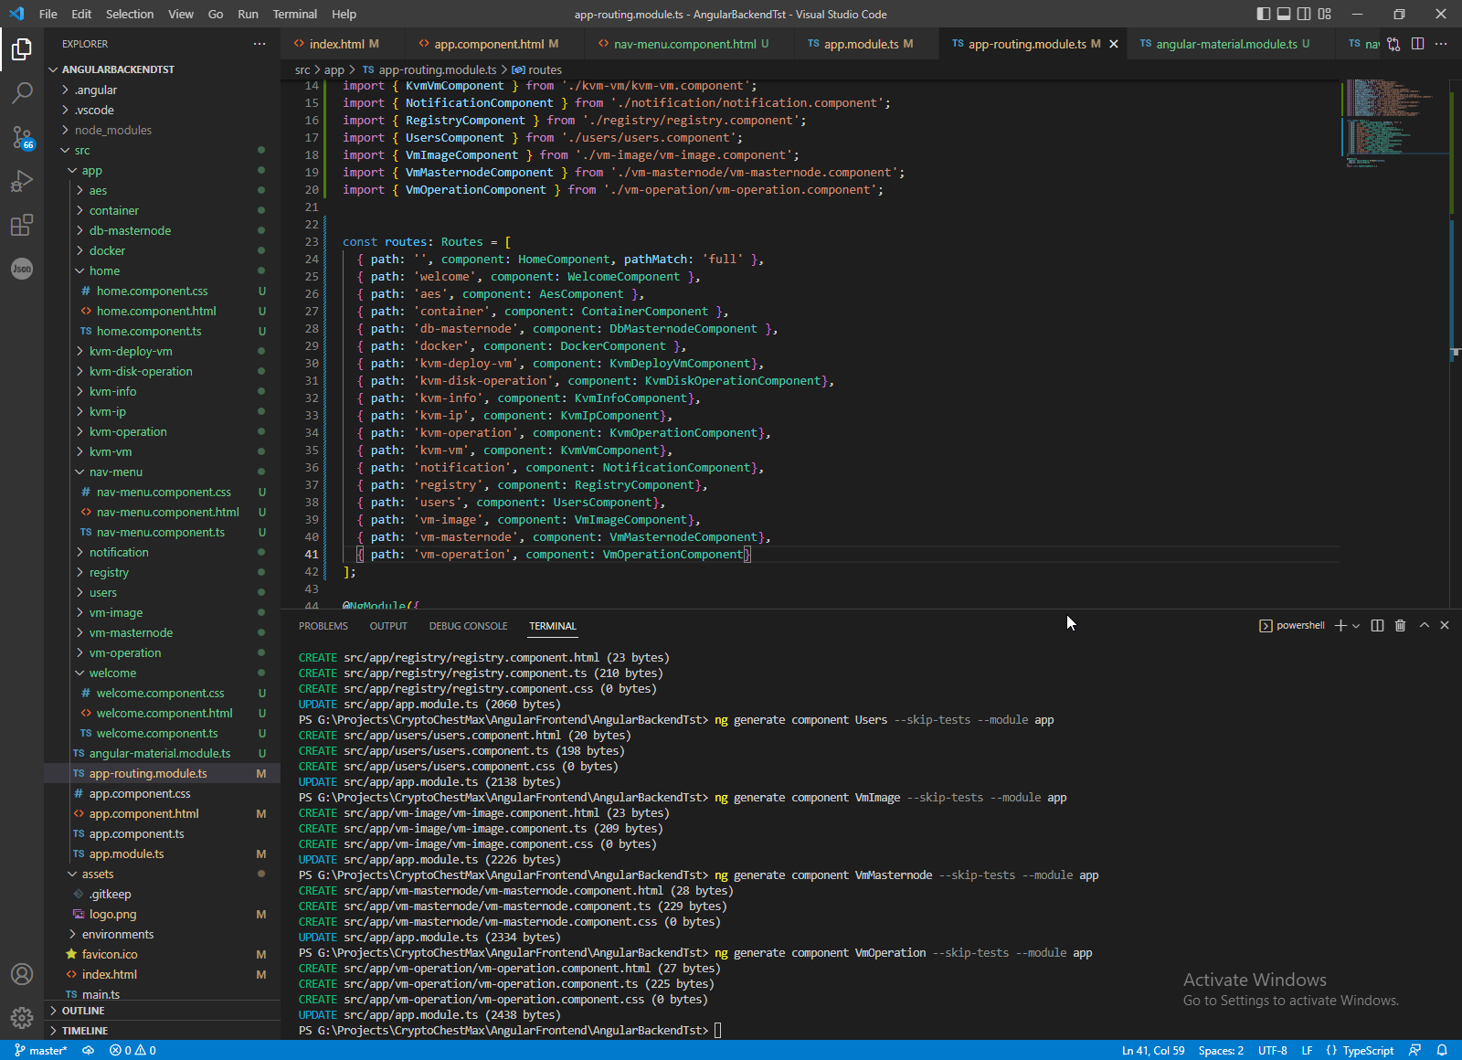Open the Search view in activity bar
1462x1060 pixels.
pos(22,92)
